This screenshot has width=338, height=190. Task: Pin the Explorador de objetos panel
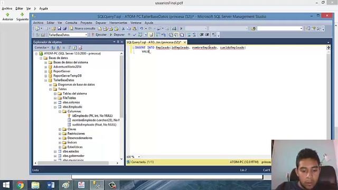[x=118, y=42]
